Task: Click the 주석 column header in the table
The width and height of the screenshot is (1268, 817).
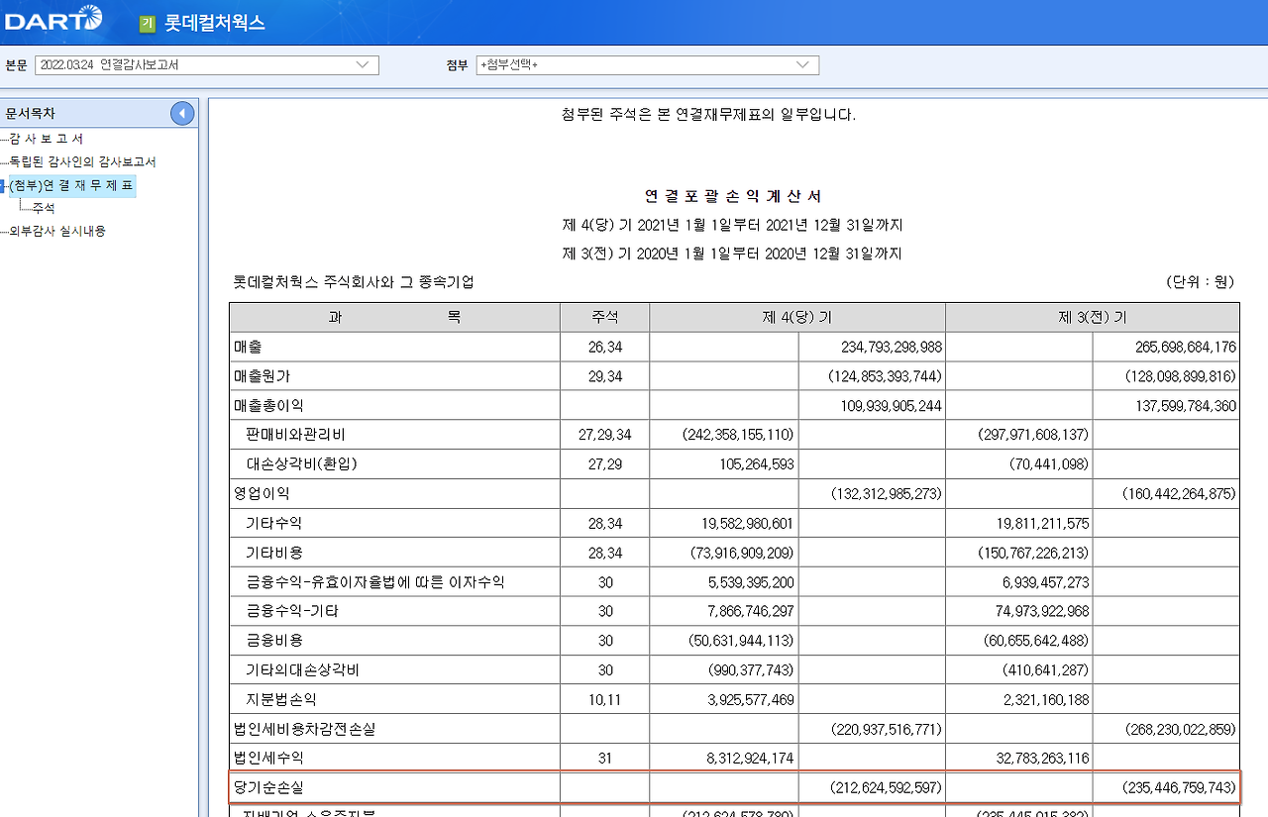Action: coord(605,318)
